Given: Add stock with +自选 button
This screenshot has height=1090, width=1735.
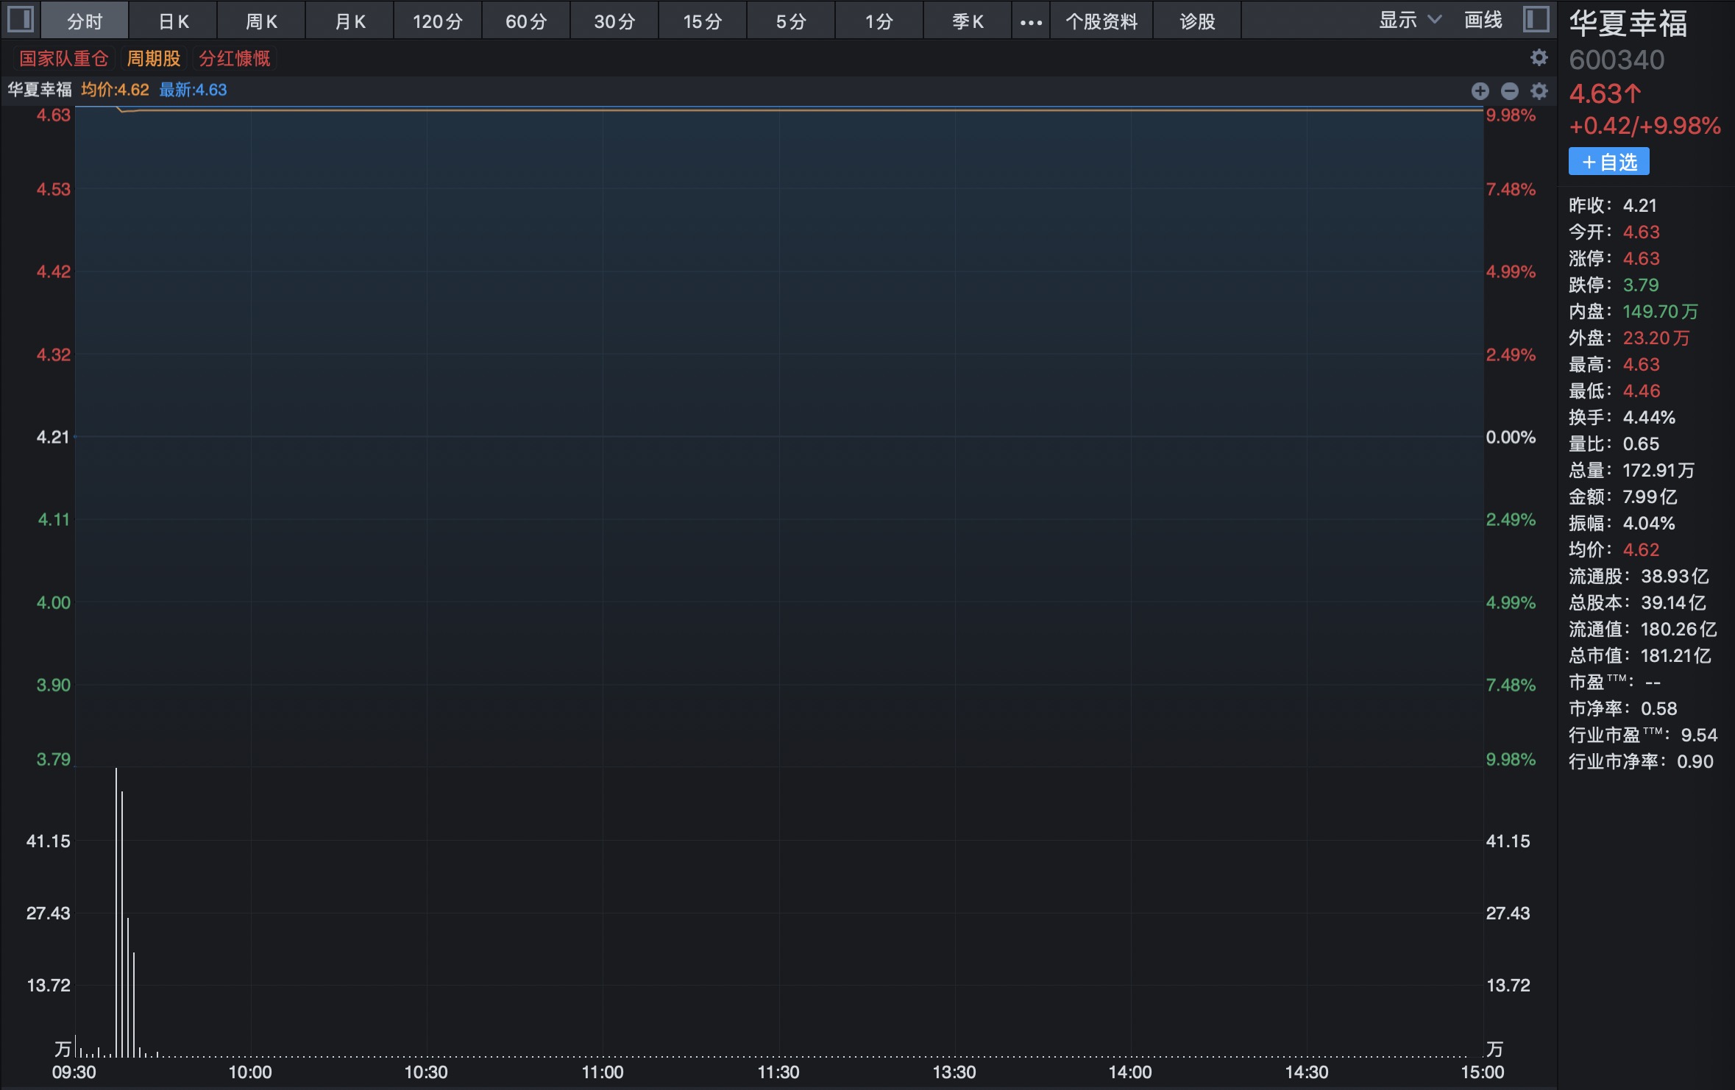Looking at the screenshot, I should [1608, 162].
